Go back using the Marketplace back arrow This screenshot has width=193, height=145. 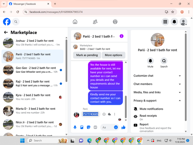pyautogui.click(x=6, y=32)
